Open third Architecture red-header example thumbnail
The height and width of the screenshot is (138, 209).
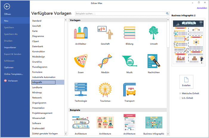[x=129, y=123]
